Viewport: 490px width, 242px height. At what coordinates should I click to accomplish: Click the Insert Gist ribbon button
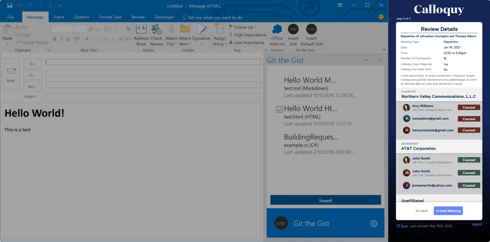[x=293, y=35]
